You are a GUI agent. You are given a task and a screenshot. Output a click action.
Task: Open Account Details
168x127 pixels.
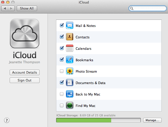(x=25, y=72)
